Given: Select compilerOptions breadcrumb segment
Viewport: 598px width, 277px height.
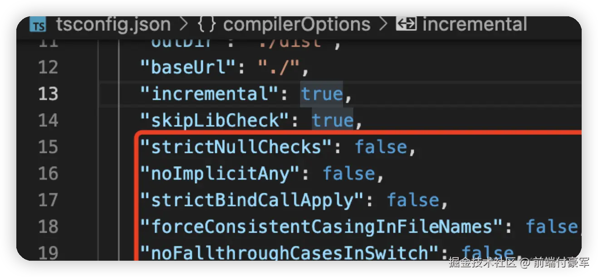Looking at the screenshot, I should click(x=297, y=24).
